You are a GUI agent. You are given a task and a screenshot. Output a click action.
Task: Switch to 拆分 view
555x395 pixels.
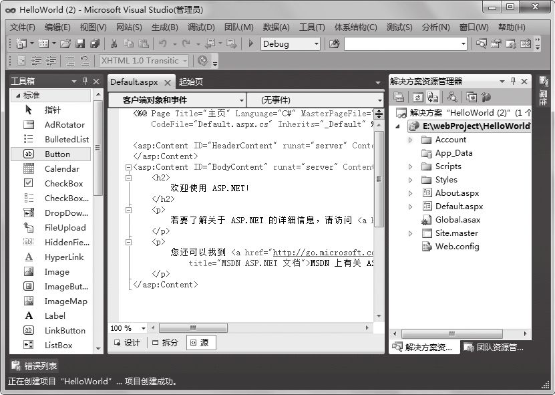point(165,343)
